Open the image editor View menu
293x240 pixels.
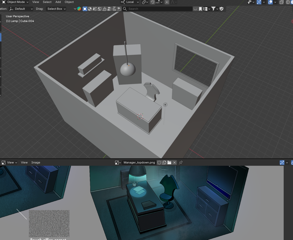(x=24, y=163)
